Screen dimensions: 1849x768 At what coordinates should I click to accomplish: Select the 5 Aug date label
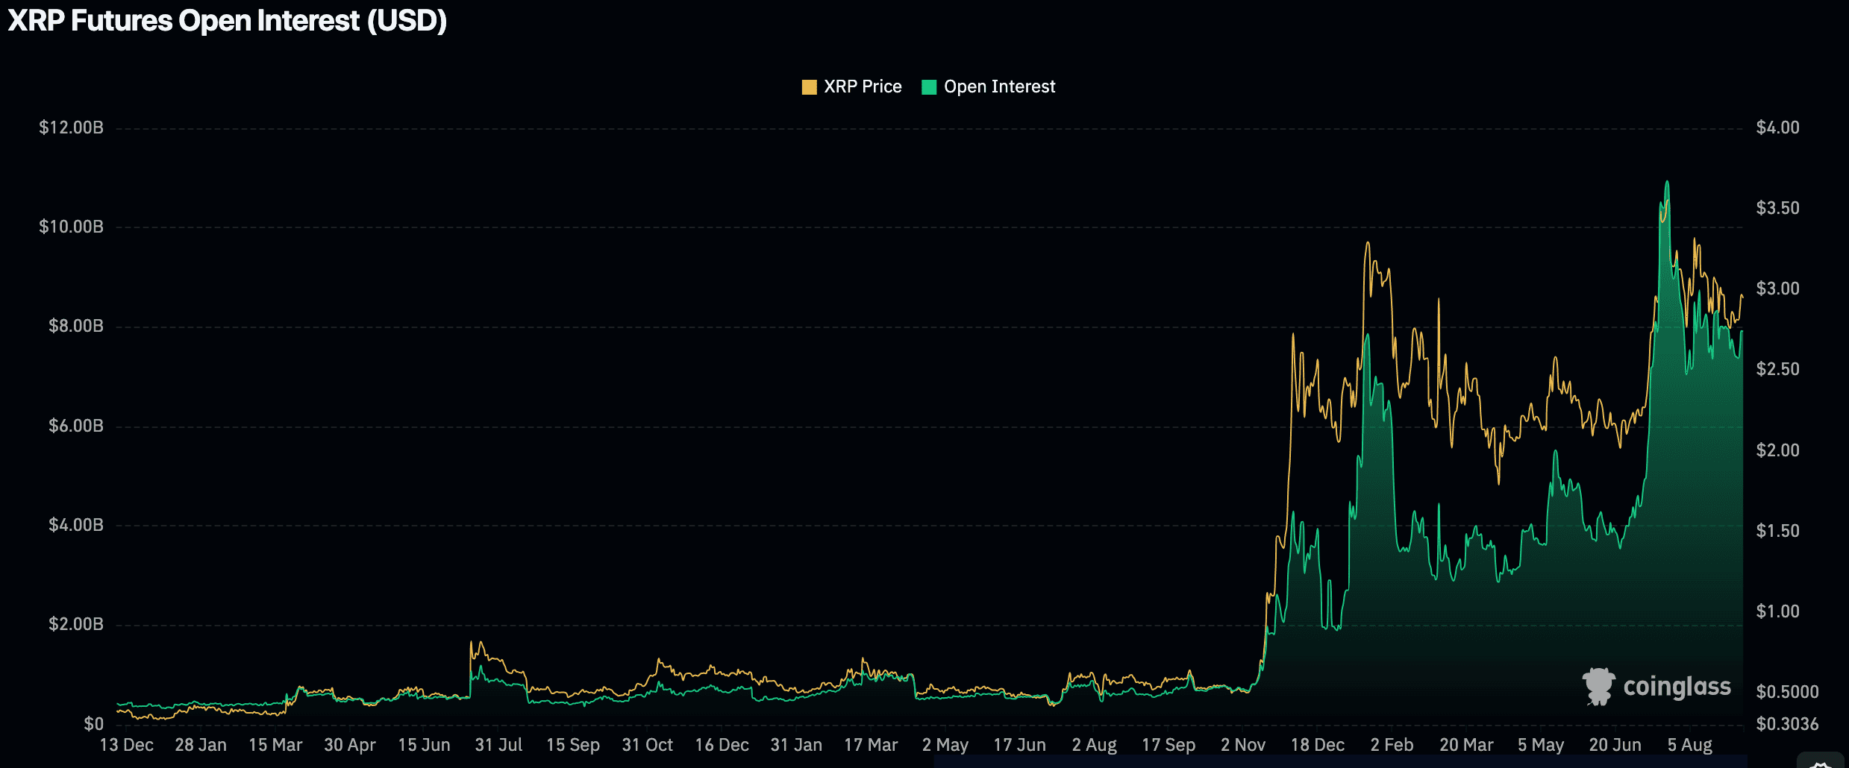click(x=1689, y=745)
